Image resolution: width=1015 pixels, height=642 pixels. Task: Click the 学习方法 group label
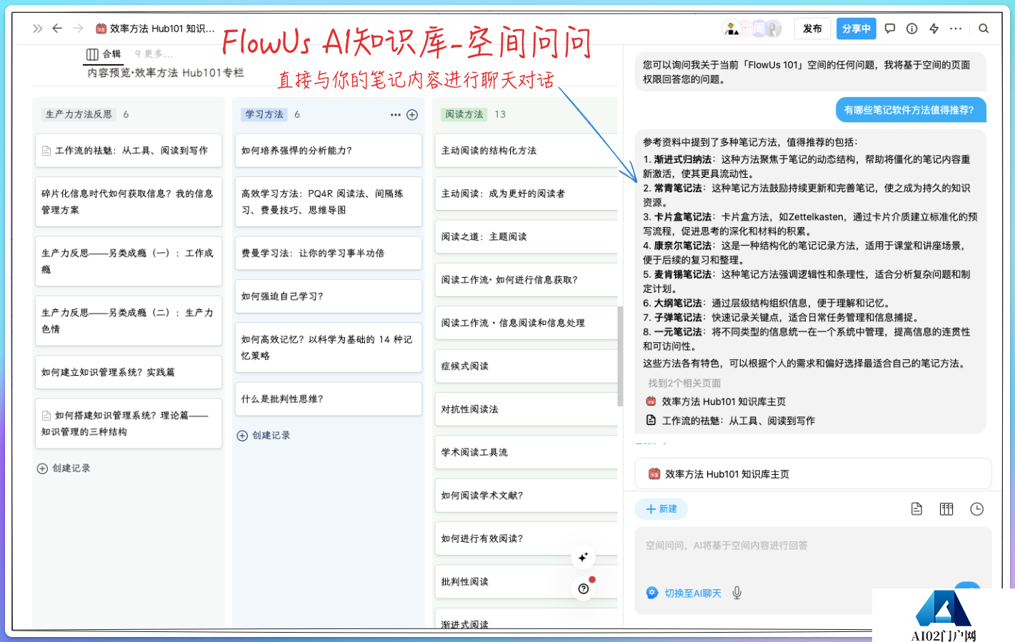[264, 114]
